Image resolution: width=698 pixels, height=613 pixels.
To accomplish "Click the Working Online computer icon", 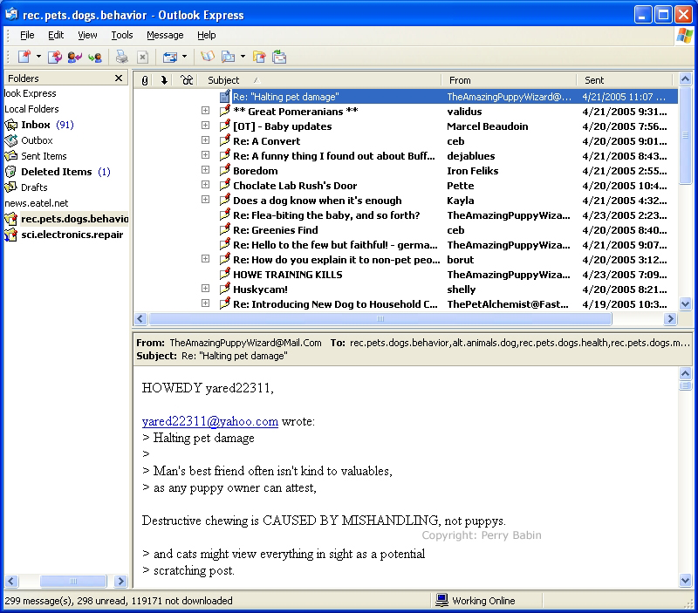I will 441,601.
